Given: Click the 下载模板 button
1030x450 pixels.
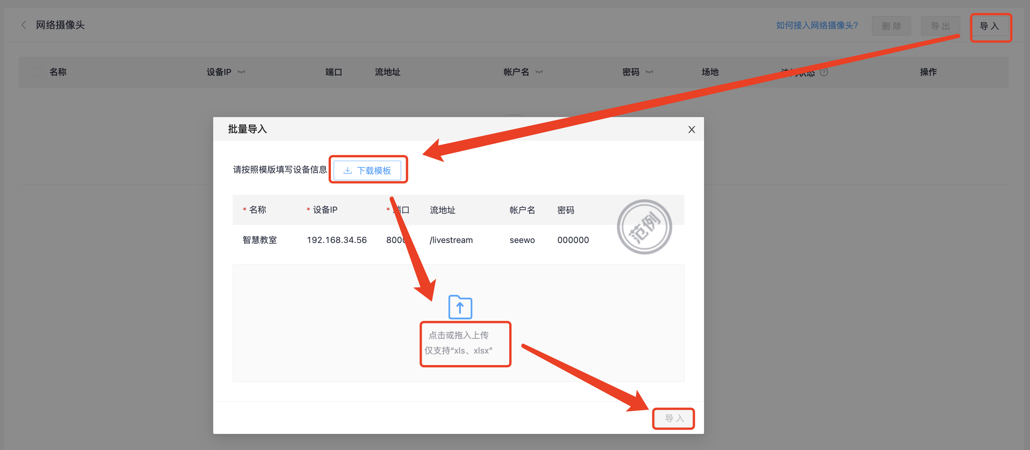Looking at the screenshot, I should (x=367, y=170).
